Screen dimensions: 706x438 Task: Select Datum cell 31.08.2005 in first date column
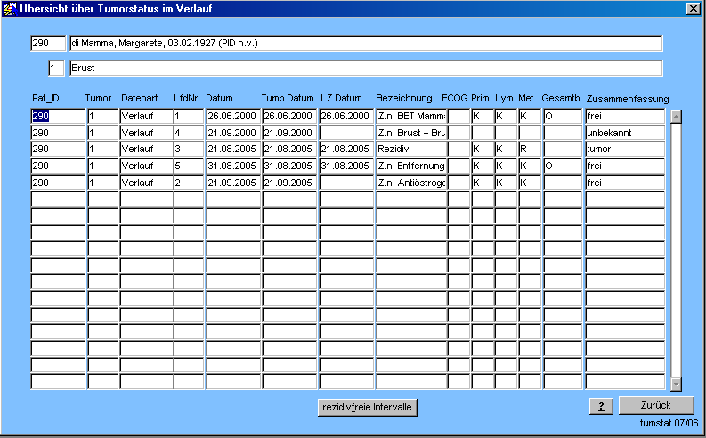pos(232,166)
